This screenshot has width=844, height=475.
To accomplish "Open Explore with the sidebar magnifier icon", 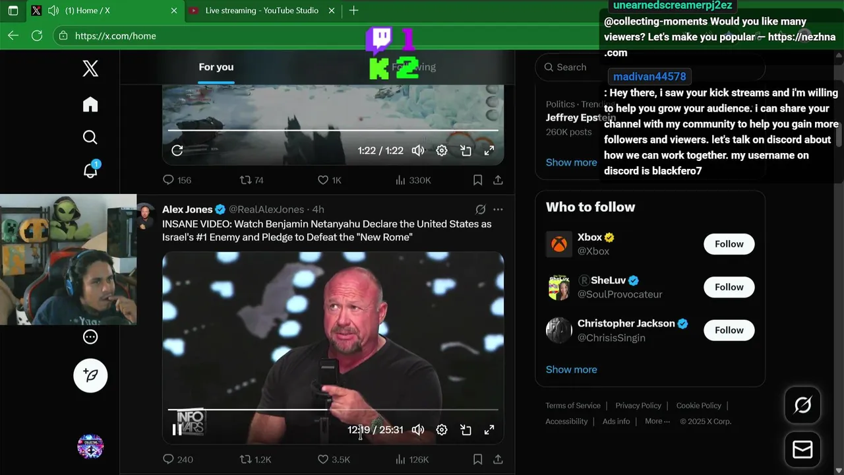I will pyautogui.click(x=90, y=137).
